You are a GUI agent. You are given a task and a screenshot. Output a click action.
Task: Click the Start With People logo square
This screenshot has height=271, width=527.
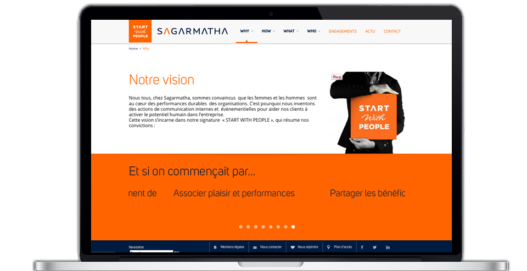click(x=140, y=31)
